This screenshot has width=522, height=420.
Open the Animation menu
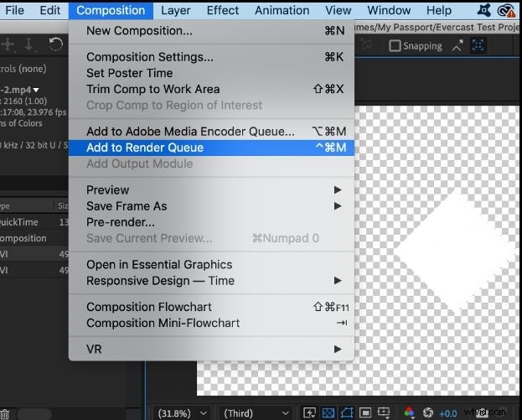click(x=282, y=10)
